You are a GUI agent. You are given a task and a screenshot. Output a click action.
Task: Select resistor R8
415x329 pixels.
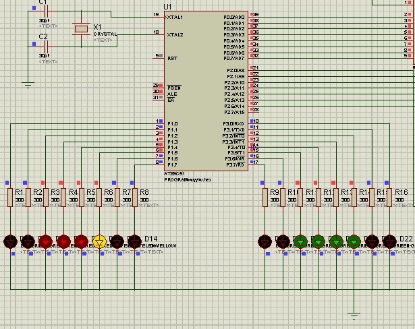[134, 197]
